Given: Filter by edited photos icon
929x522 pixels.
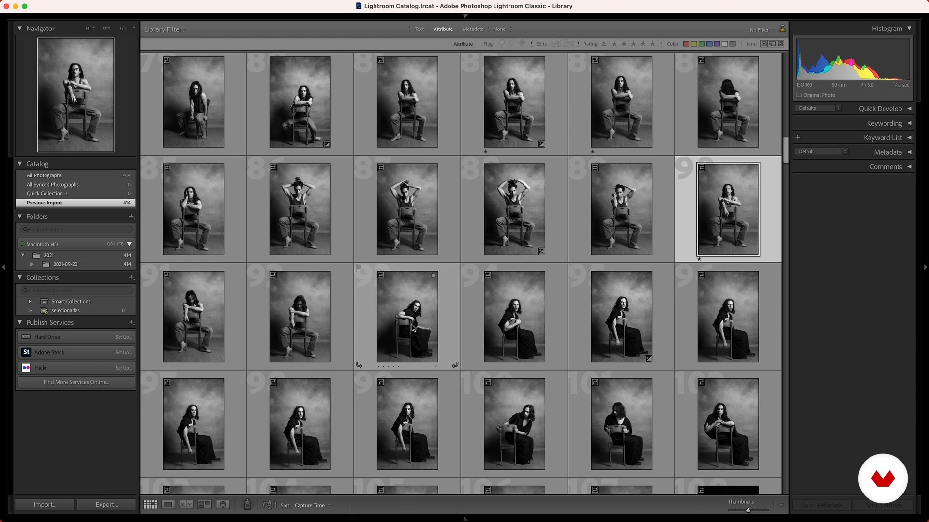Looking at the screenshot, I should [x=555, y=44].
